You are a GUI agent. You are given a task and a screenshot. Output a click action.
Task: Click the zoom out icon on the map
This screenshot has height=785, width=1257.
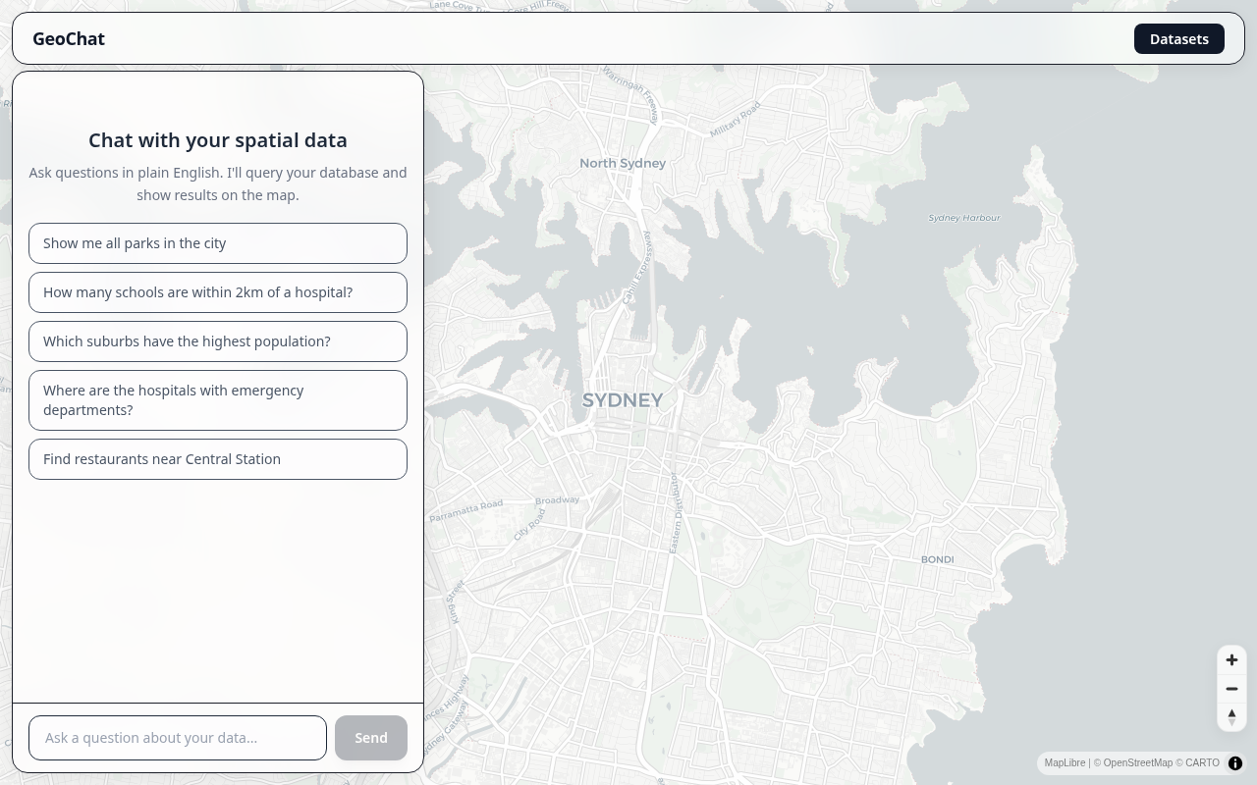coord(1231,688)
